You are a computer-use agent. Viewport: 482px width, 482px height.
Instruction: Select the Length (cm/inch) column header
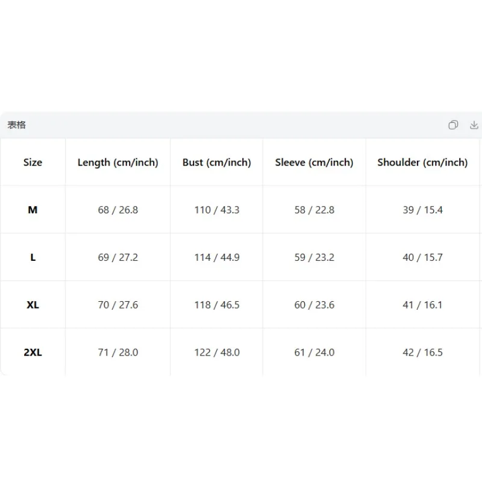pos(117,162)
